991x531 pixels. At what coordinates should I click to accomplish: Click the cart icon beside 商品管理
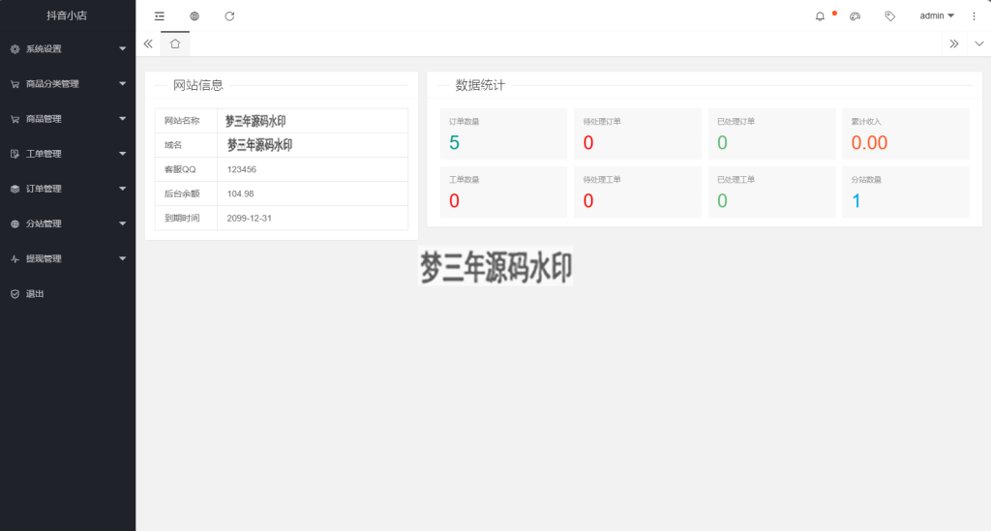point(15,119)
